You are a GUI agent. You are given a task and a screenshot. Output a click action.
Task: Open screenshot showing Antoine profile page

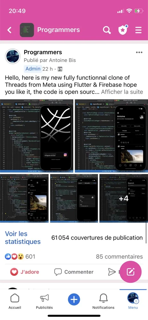click(x=111, y=136)
